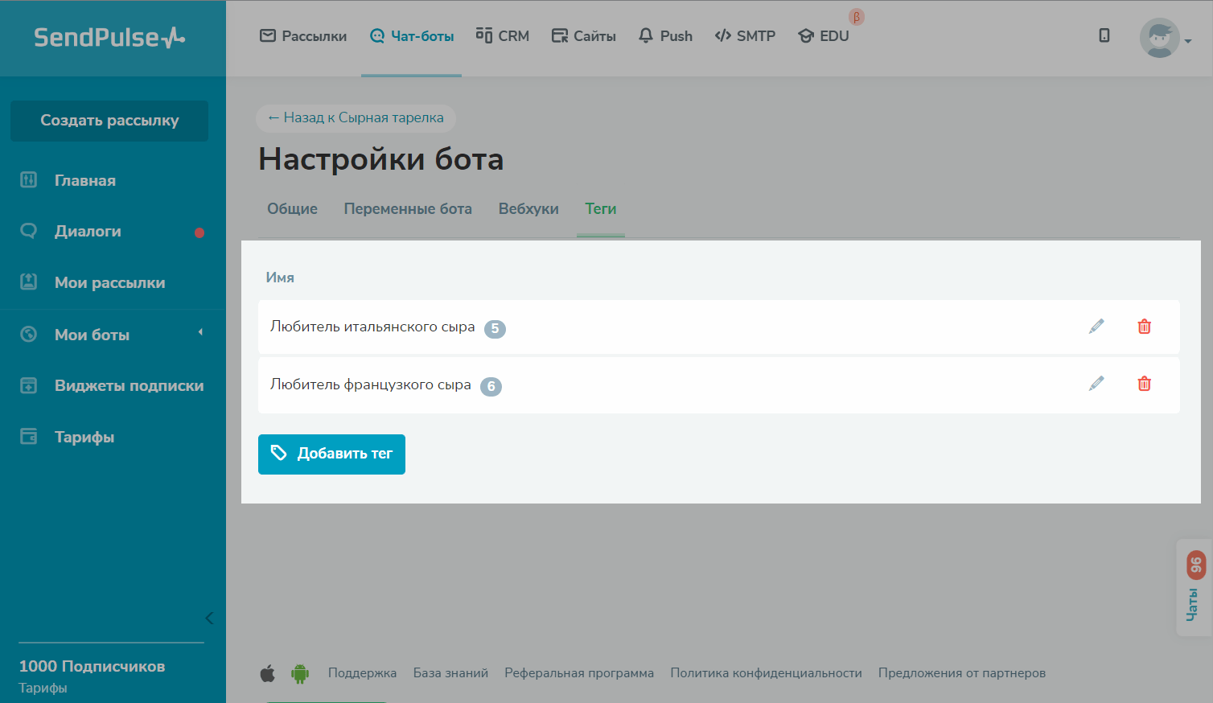Go back to Сырная тарелка
The height and width of the screenshot is (703, 1213).
click(x=356, y=117)
